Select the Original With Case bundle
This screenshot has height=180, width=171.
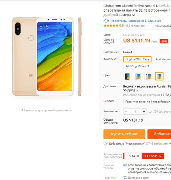(x=137, y=59)
